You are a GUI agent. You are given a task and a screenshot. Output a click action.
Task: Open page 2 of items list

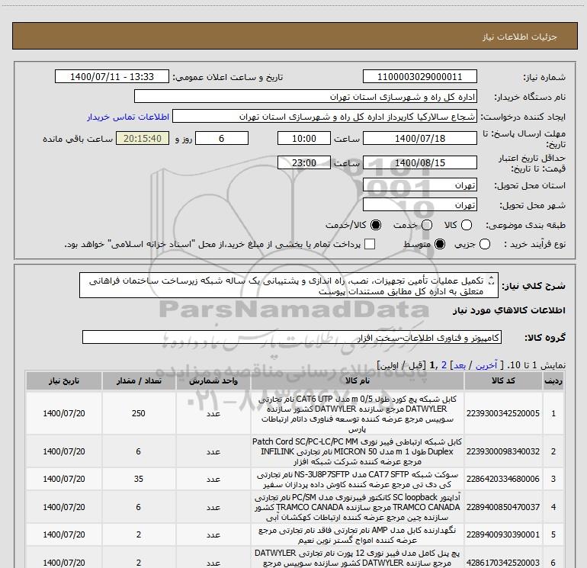tap(444, 365)
